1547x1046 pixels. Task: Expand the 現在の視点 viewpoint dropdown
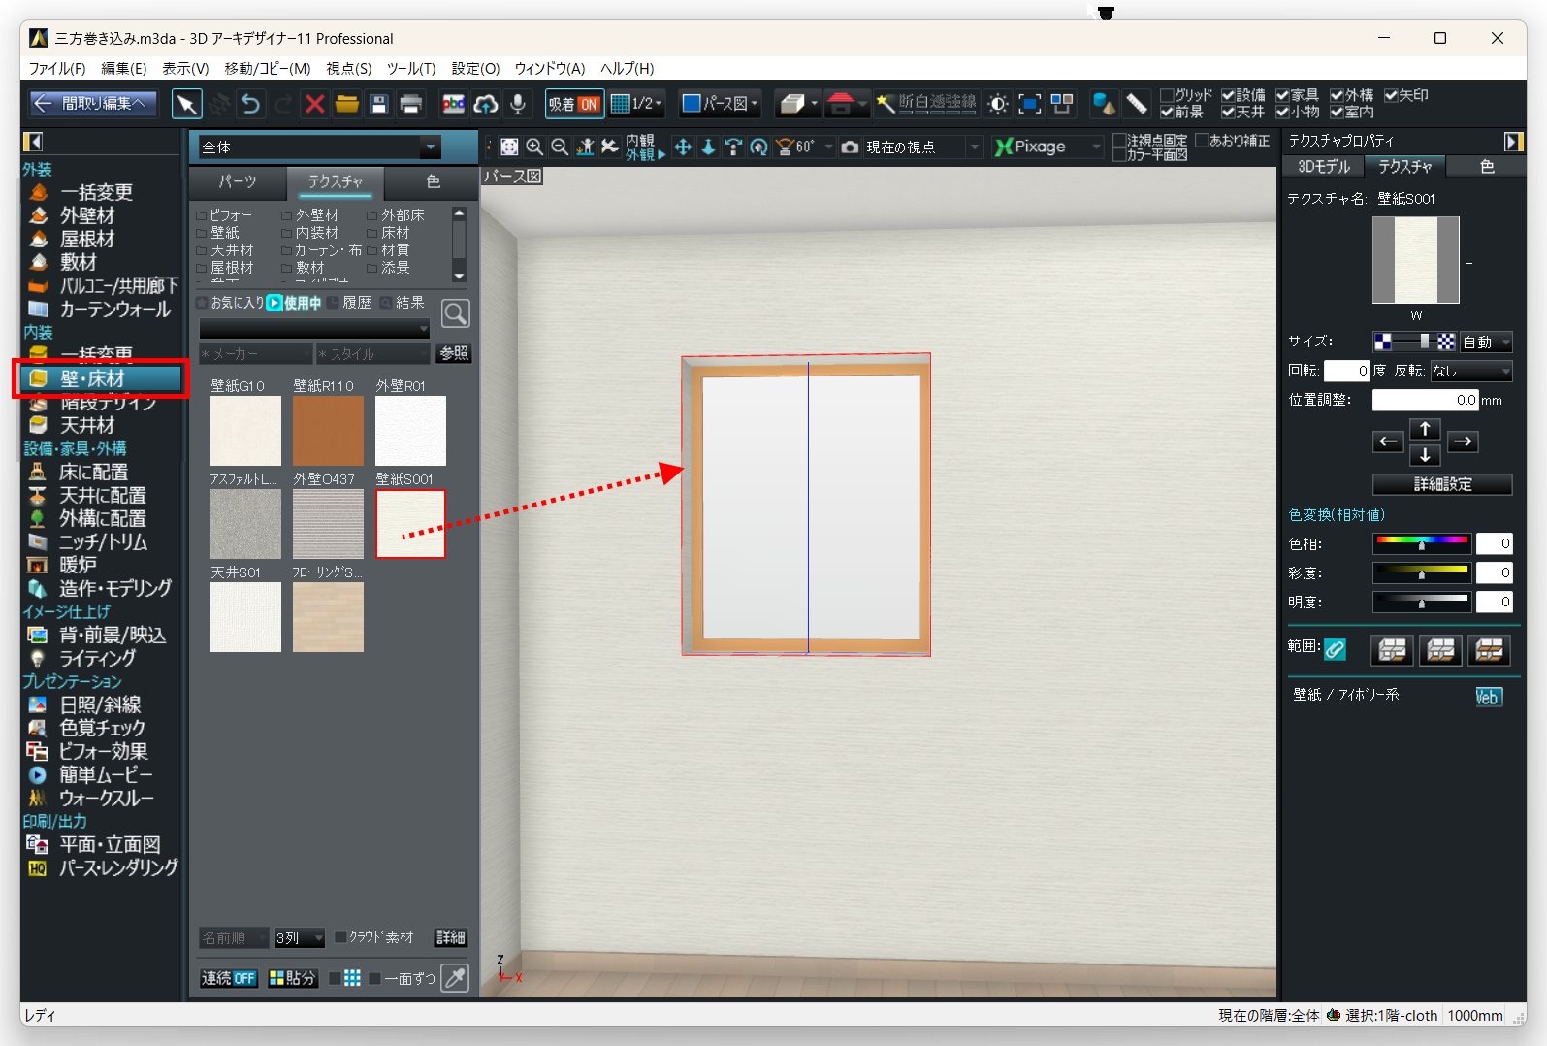[x=975, y=147]
